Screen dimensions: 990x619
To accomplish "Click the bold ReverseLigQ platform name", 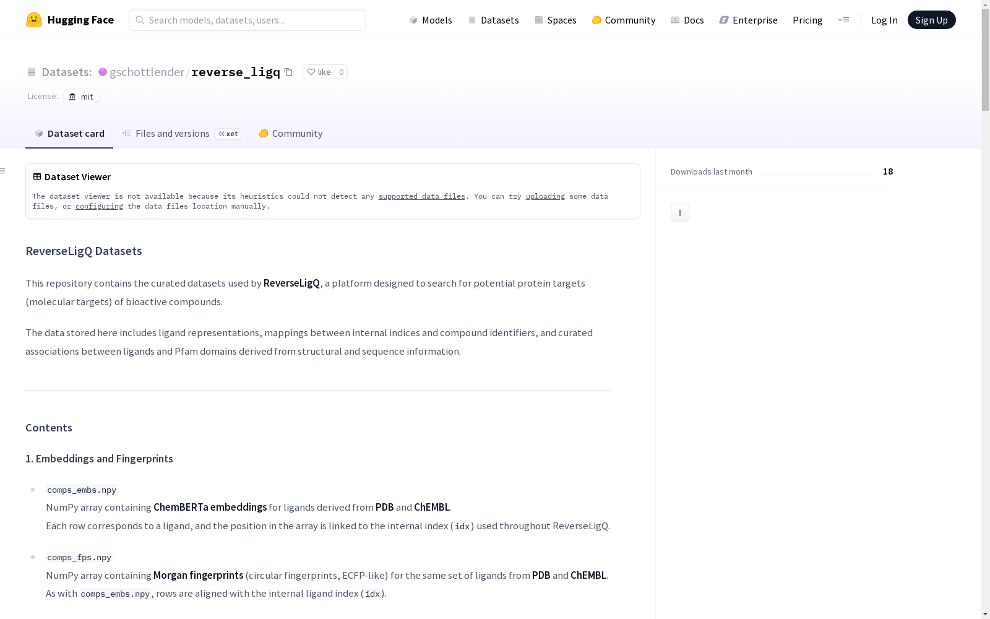I will (x=291, y=283).
